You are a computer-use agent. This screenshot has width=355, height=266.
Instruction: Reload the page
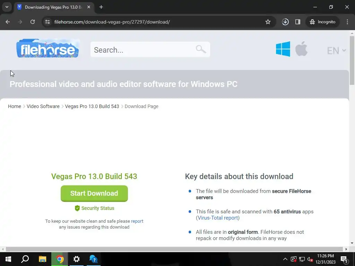pyautogui.click(x=33, y=22)
